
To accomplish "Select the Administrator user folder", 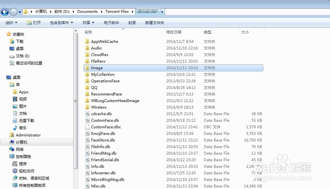I will (x=25, y=135).
